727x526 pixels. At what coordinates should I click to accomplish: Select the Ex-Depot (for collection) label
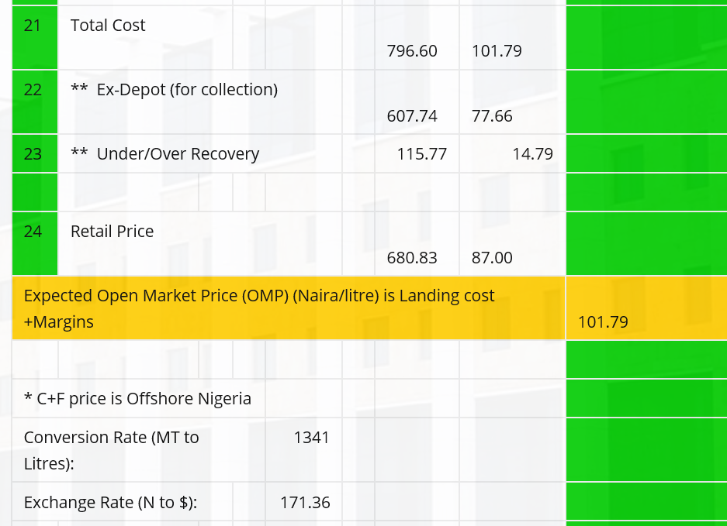(174, 90)
